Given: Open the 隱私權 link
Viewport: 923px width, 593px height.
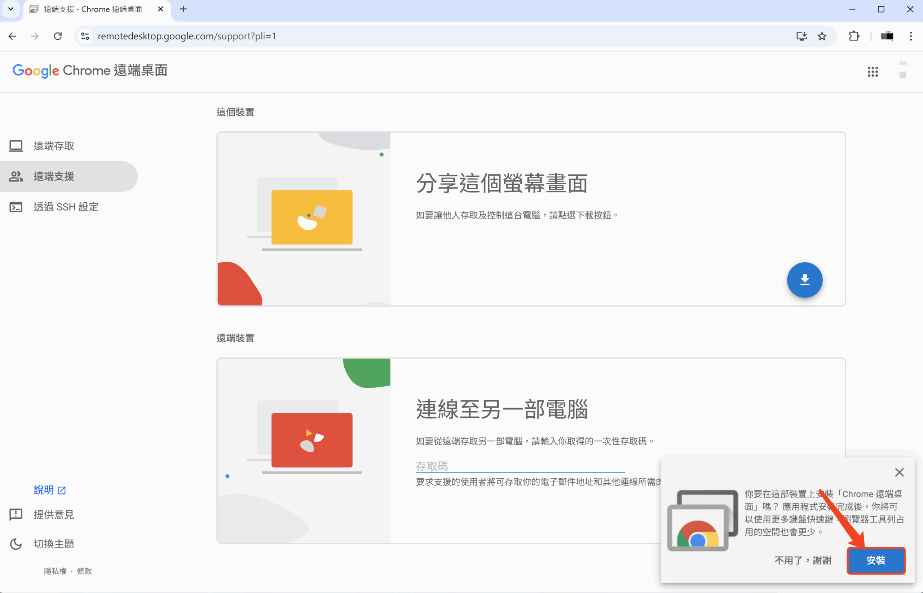Looking at the screenshot, I should point(55,571).
